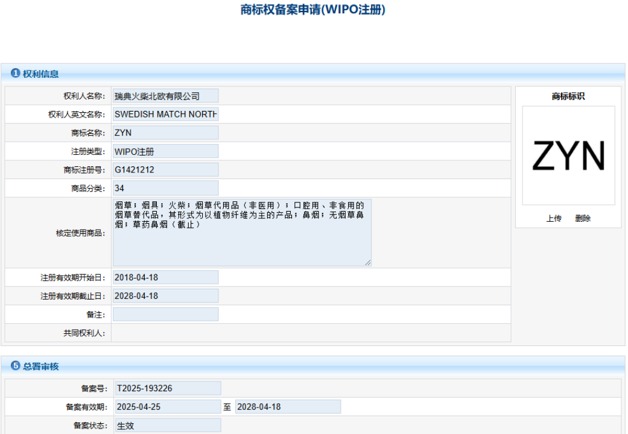This screenshot has height=434, width=628.
Task: Click the 商标名称 field containing ZYN
Action: (165, 133)
